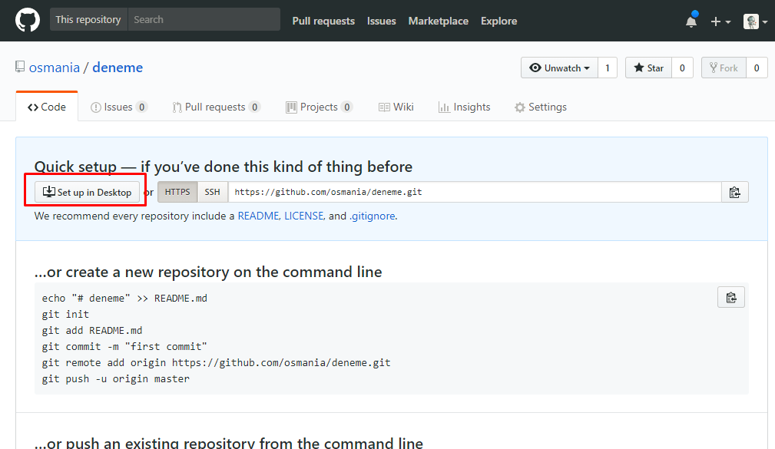Viewport: 775px width, 449px height.
Task: Click the Set up in Desktop button
Action: 88,192
